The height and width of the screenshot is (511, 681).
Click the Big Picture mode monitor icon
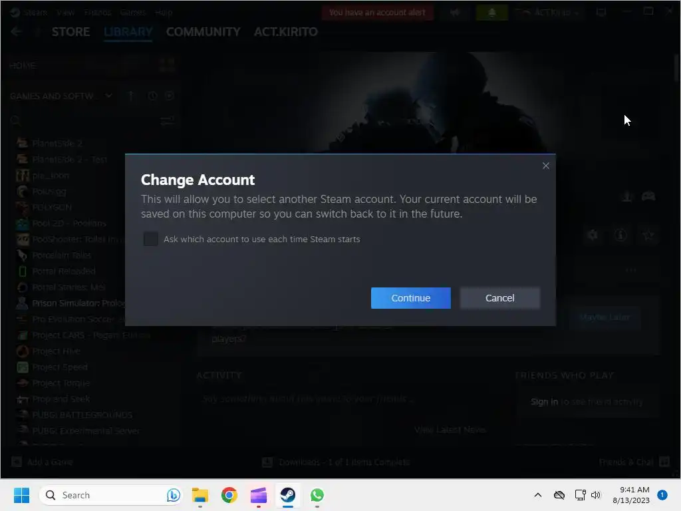pyautogui.click(x=601, y=12)
